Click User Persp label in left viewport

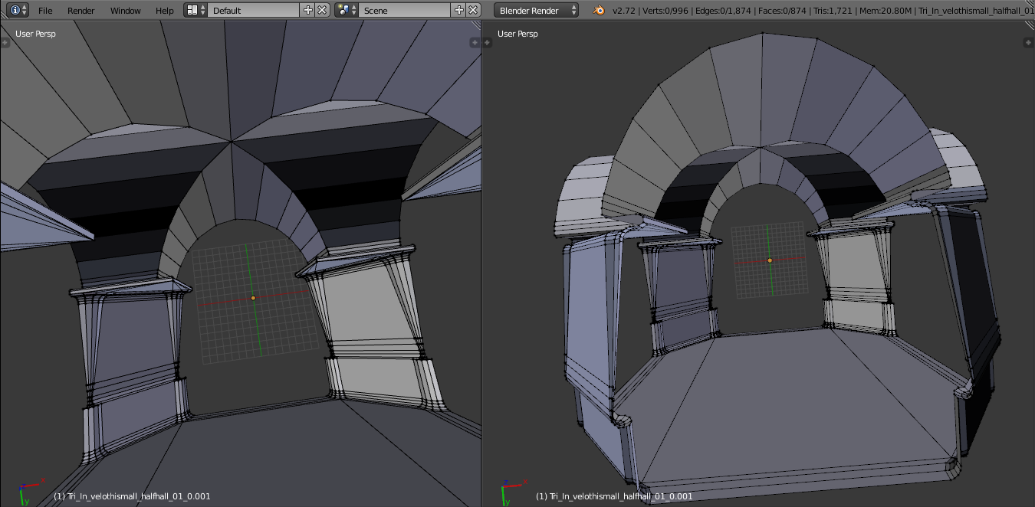pyautogui.click(x=35, y=34)
